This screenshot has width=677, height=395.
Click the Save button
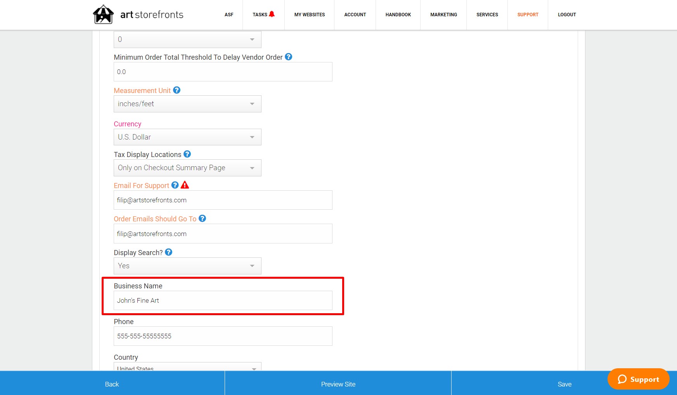[564, 384]
